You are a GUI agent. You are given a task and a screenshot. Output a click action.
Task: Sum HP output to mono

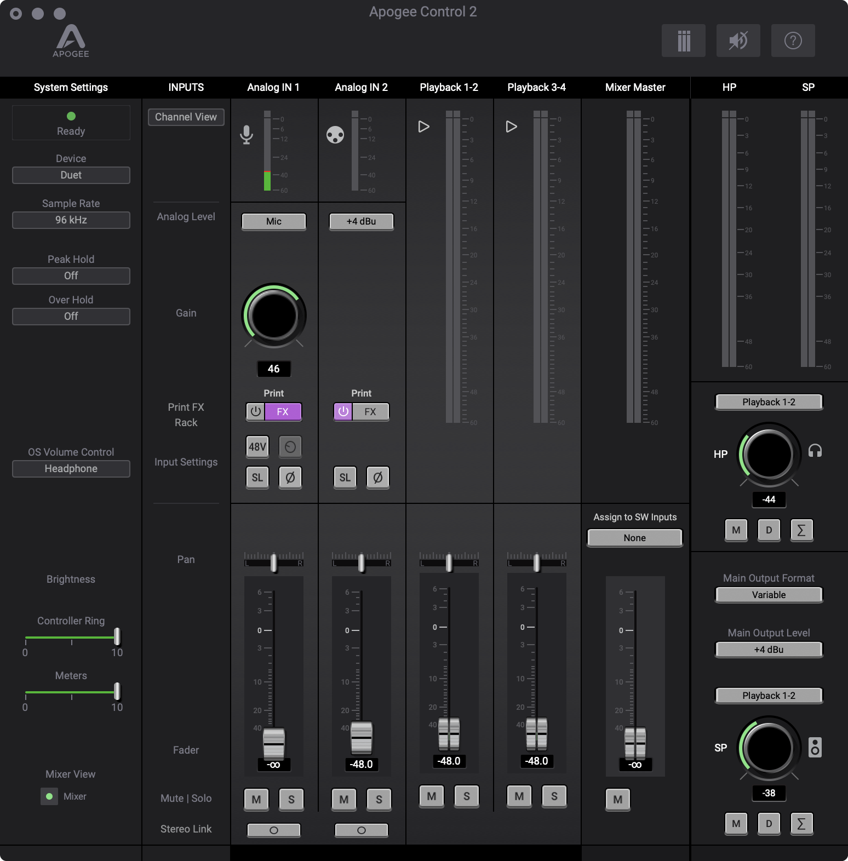801,530
